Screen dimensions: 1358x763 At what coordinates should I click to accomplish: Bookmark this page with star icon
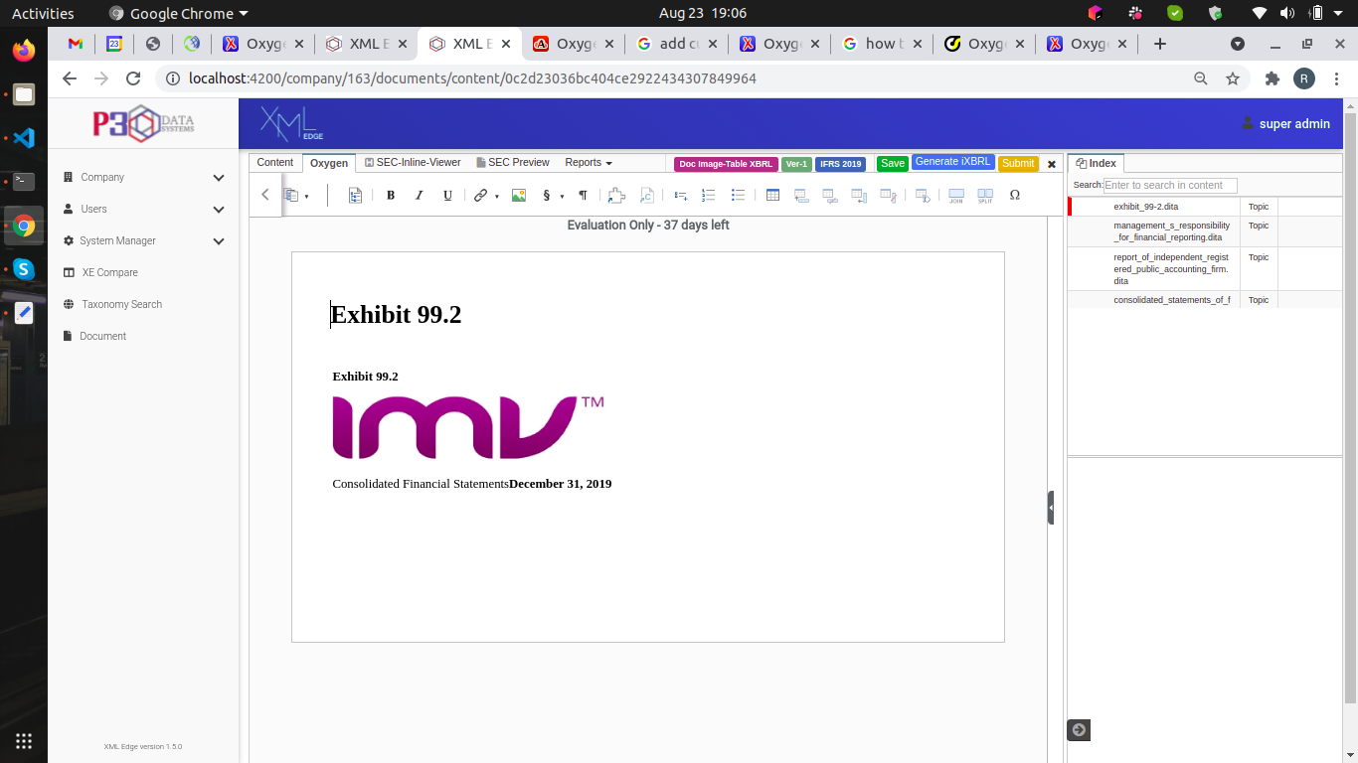tap(1233, 78)
